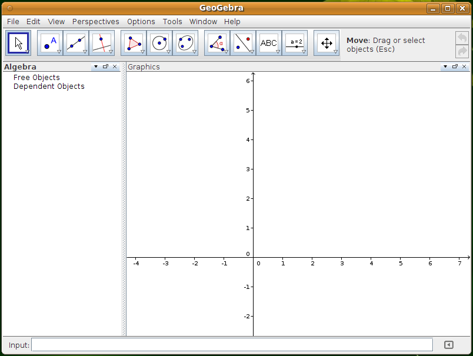Open the input bar help icon

coord(448,345)
